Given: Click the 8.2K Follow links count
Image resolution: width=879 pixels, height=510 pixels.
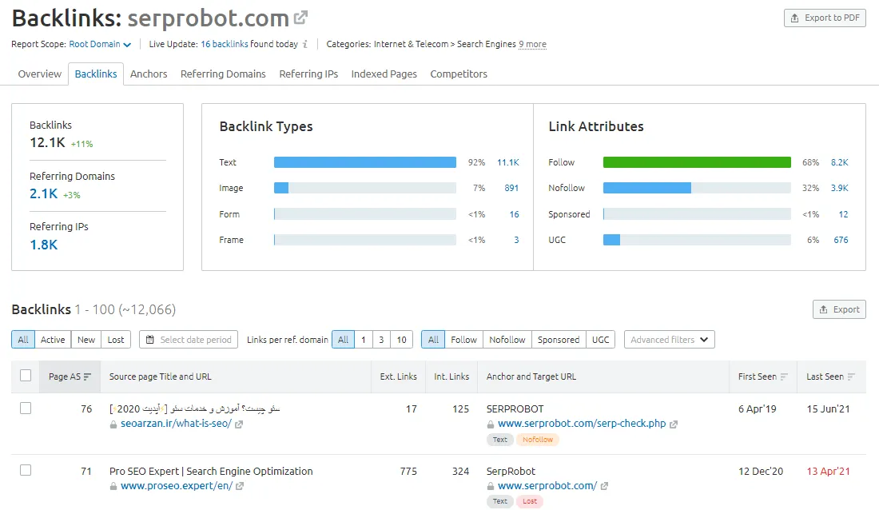Looking at the screenshot, I should (x=839, y=163).
